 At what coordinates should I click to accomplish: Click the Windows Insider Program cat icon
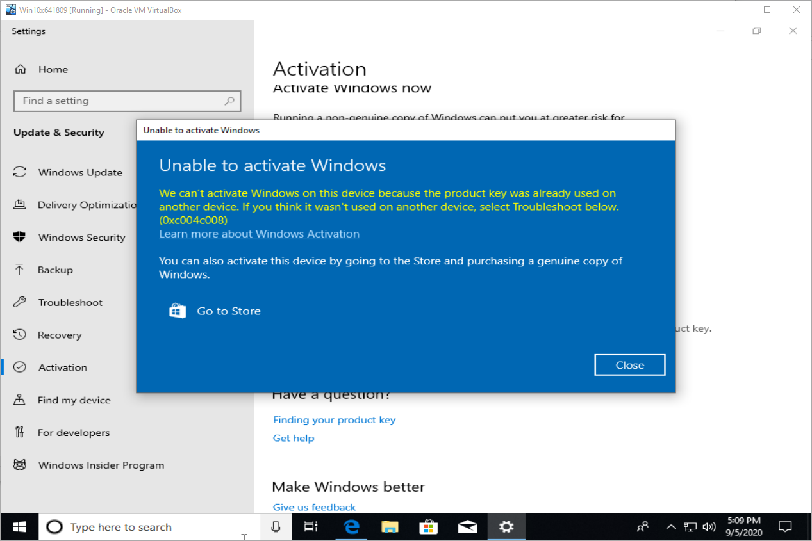click(20, 465)
